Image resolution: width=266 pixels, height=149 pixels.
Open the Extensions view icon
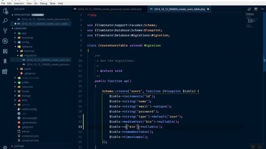click(x=5, y=51)
